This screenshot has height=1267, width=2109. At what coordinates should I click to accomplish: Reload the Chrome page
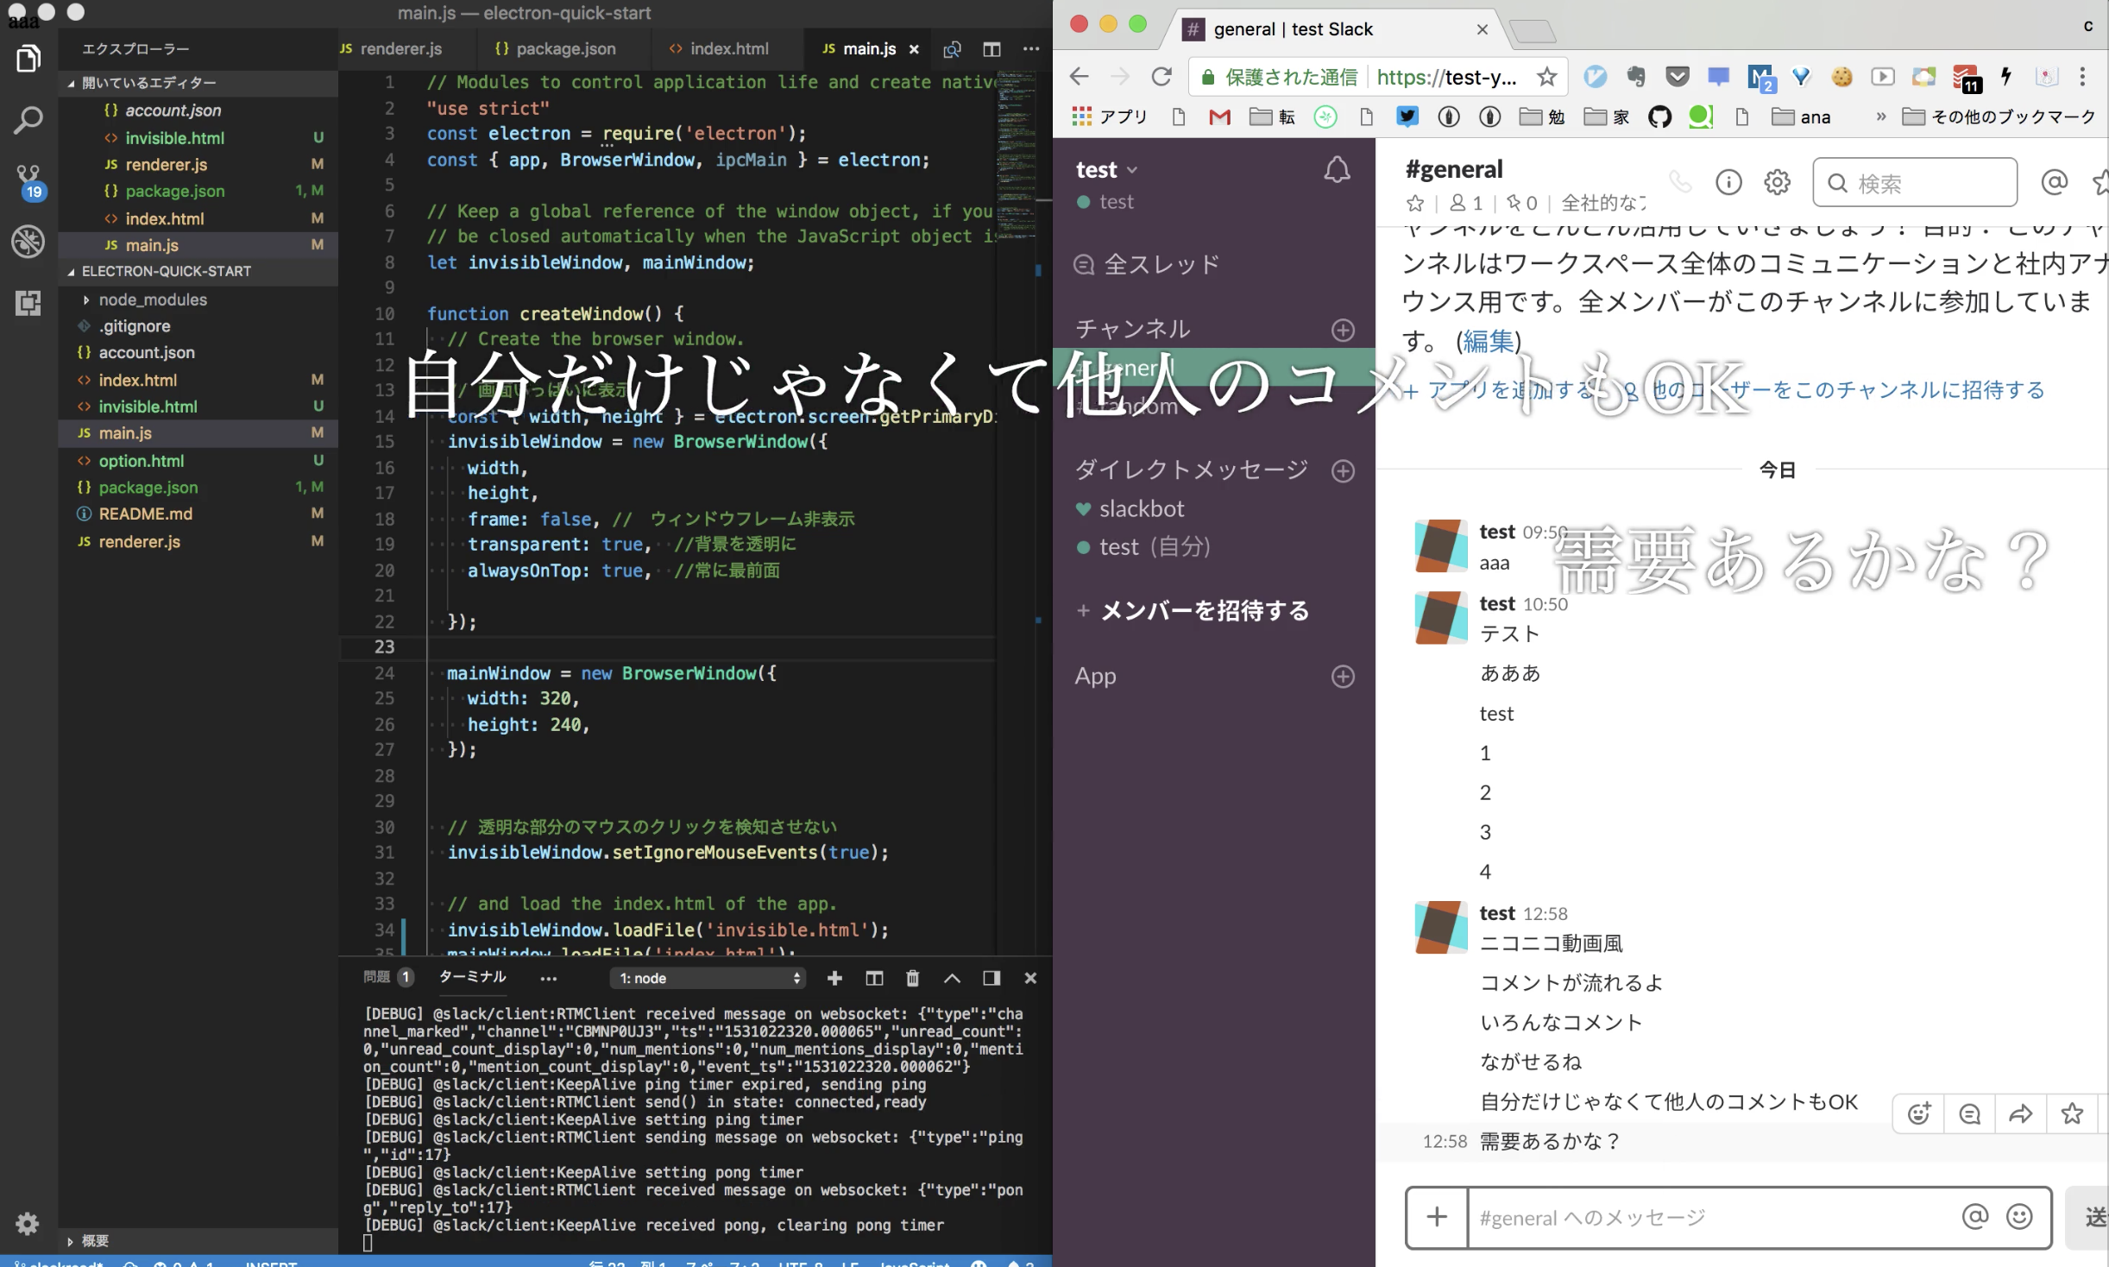pos(1162,77)
